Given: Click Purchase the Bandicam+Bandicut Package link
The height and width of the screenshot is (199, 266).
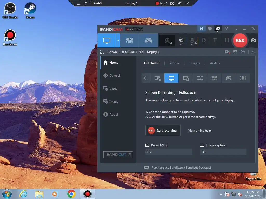Looking at the screenshot, I should [181, 168].
